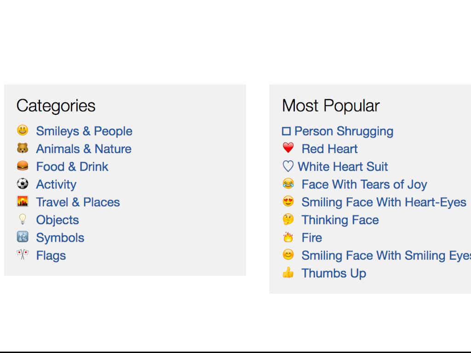Select the Person Shrugging link
471x353 pixels.
[344, 131]
